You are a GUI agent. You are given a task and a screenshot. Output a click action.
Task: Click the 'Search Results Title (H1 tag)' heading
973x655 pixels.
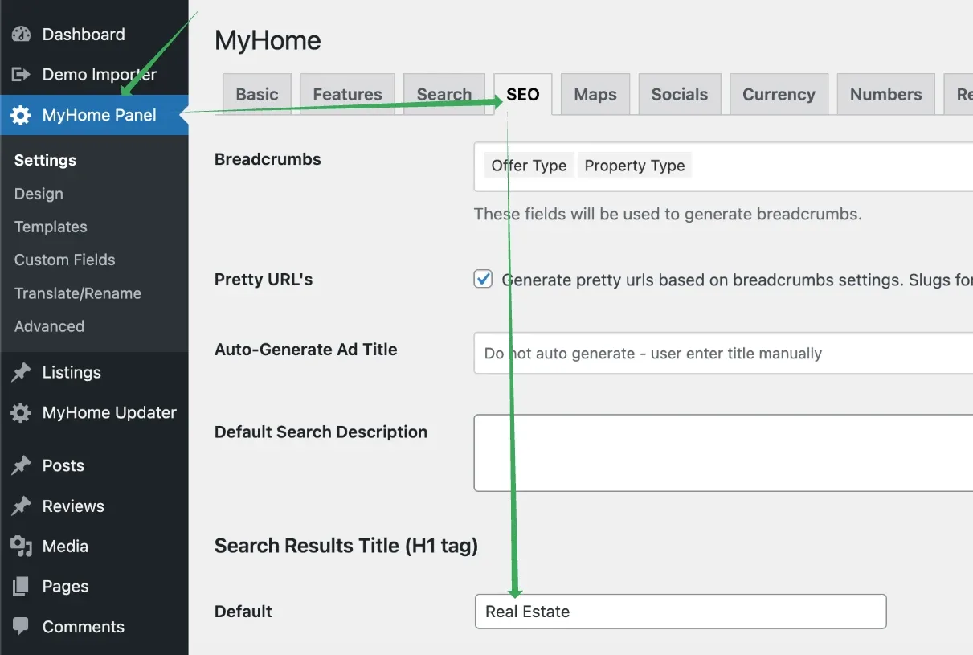(x=346, y=546)
